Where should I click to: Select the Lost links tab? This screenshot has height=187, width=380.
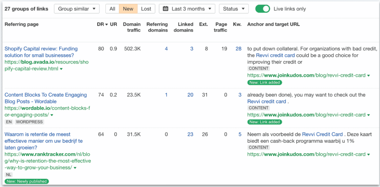coord(146,9)
